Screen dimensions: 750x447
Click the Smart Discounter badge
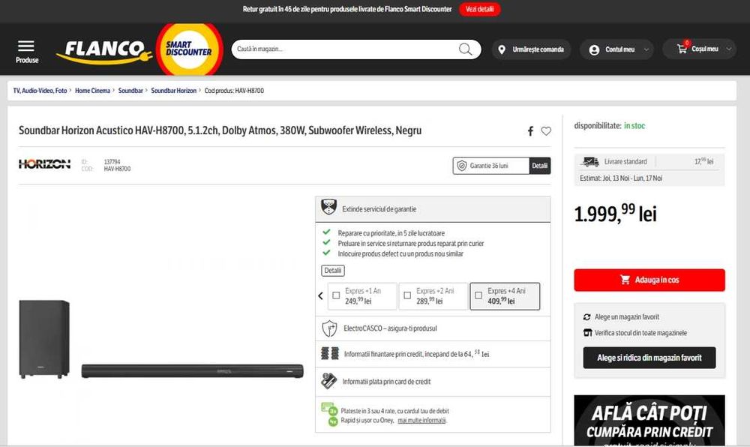pos(190,49)
